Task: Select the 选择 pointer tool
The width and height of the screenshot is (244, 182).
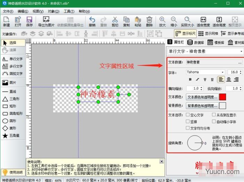Action: [13, 43]
